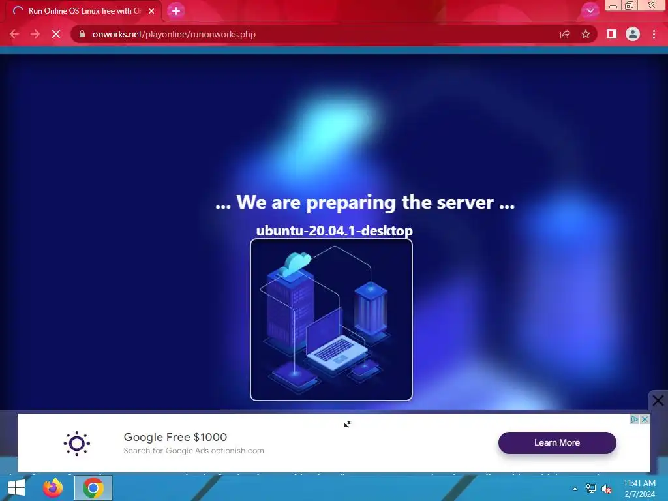The height and width of the screenshot is (501, 668).
Task: Open the Chrome side panel
Action: [612, 34]
